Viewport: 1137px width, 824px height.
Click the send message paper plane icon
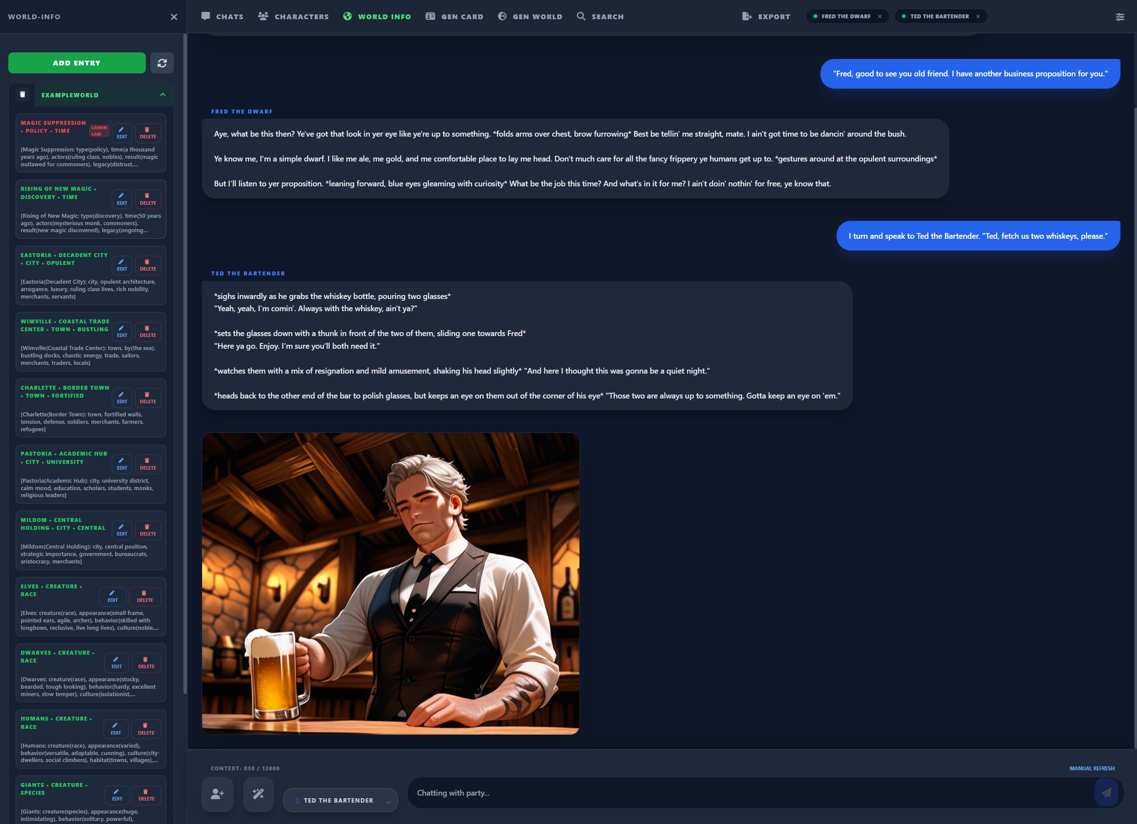[x=1106, y=793]
